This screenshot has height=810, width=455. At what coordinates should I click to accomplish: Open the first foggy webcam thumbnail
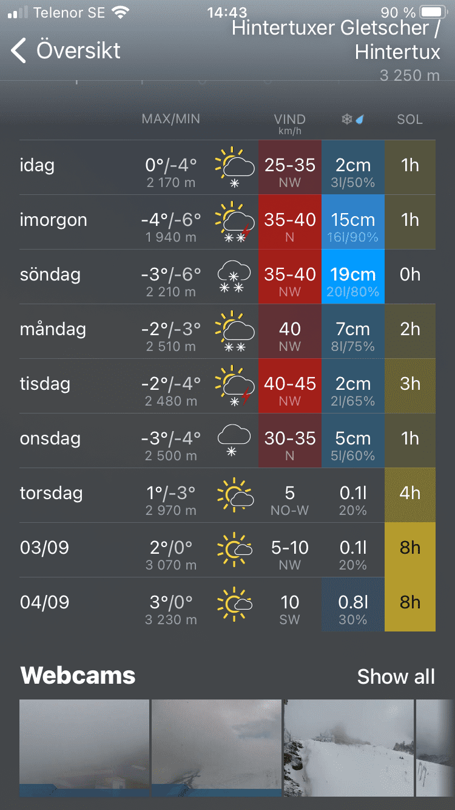84,748
